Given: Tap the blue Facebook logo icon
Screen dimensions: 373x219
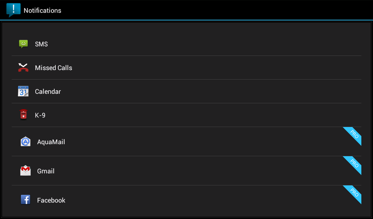Looking at the screenshot, I should point(25,200).
